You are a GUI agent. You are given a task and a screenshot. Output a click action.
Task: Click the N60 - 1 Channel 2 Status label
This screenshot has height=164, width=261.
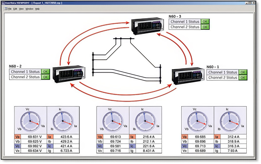point(223,77)
